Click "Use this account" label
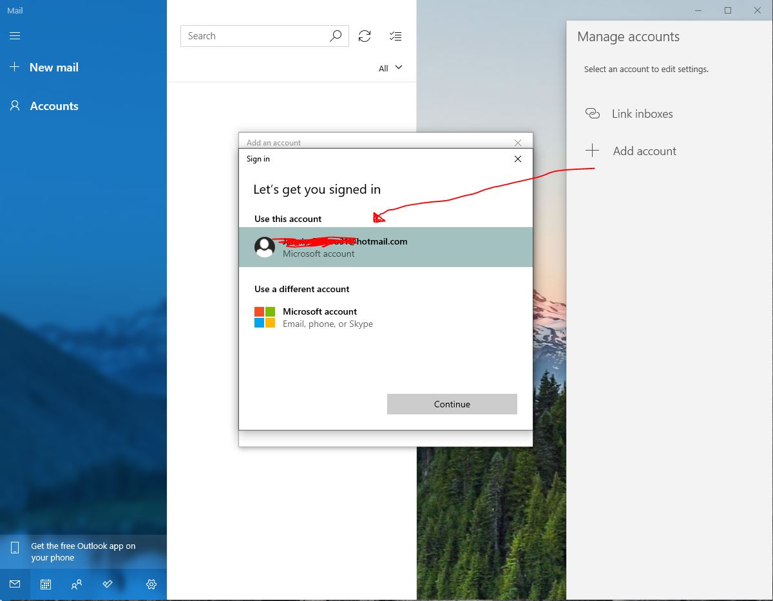Viewport: 773px width, 601px height. coord(288,219)
